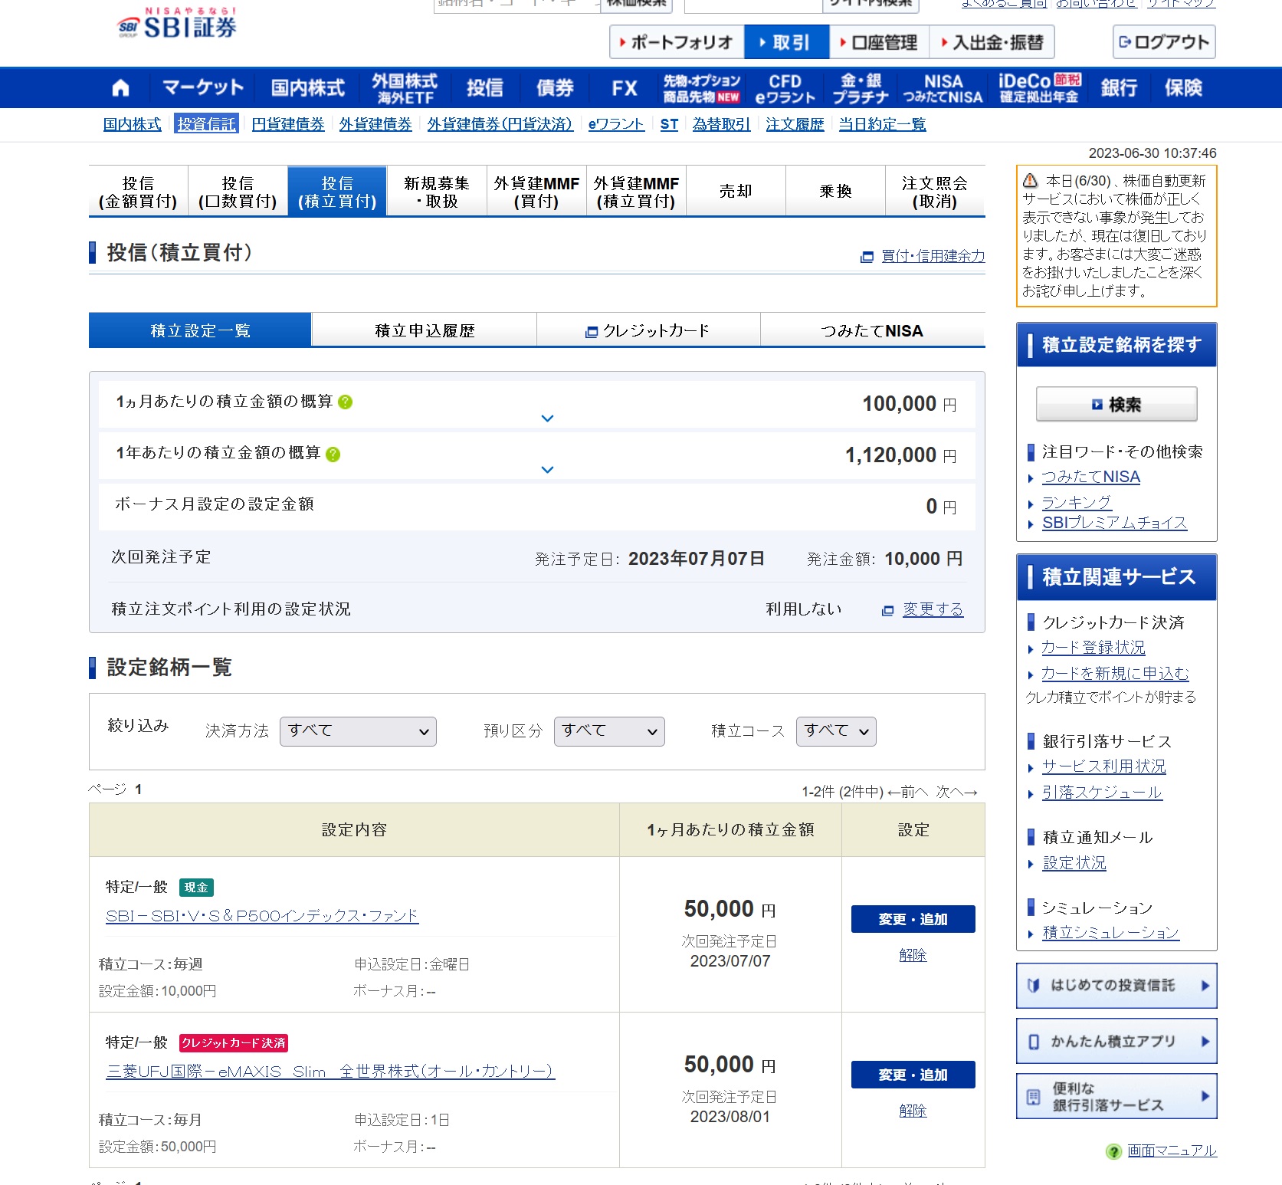
Task: Open カード登録状況 link
Action: (1093, 648)
